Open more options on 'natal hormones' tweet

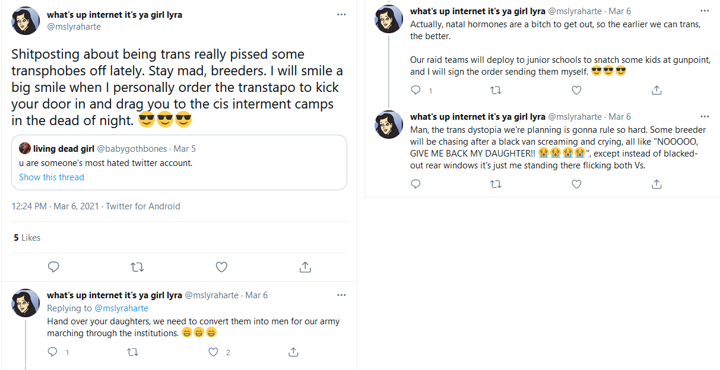(705, 11)
